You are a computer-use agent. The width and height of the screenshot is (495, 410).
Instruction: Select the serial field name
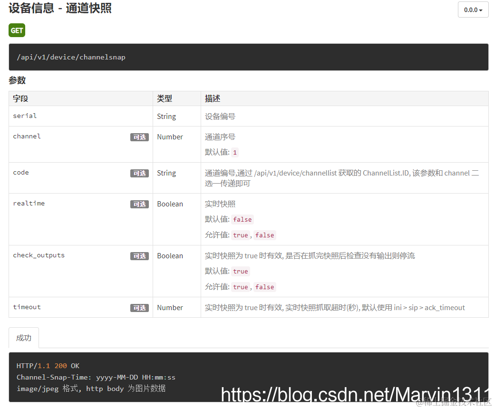[x=25, y=116]
